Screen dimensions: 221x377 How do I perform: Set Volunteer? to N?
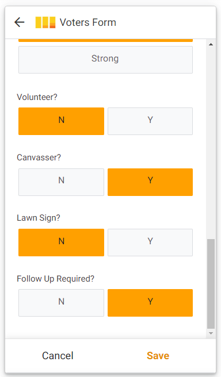(61, 121)
